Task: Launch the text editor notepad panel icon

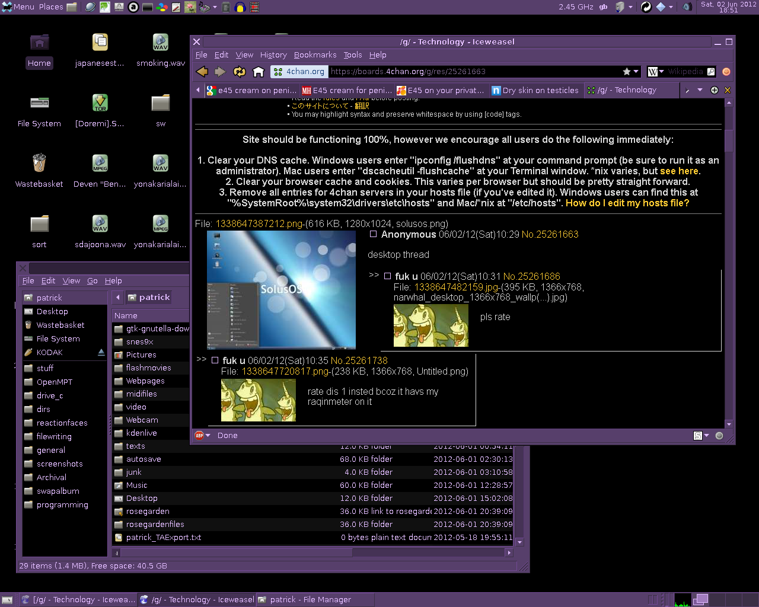Action: point(176,7)
